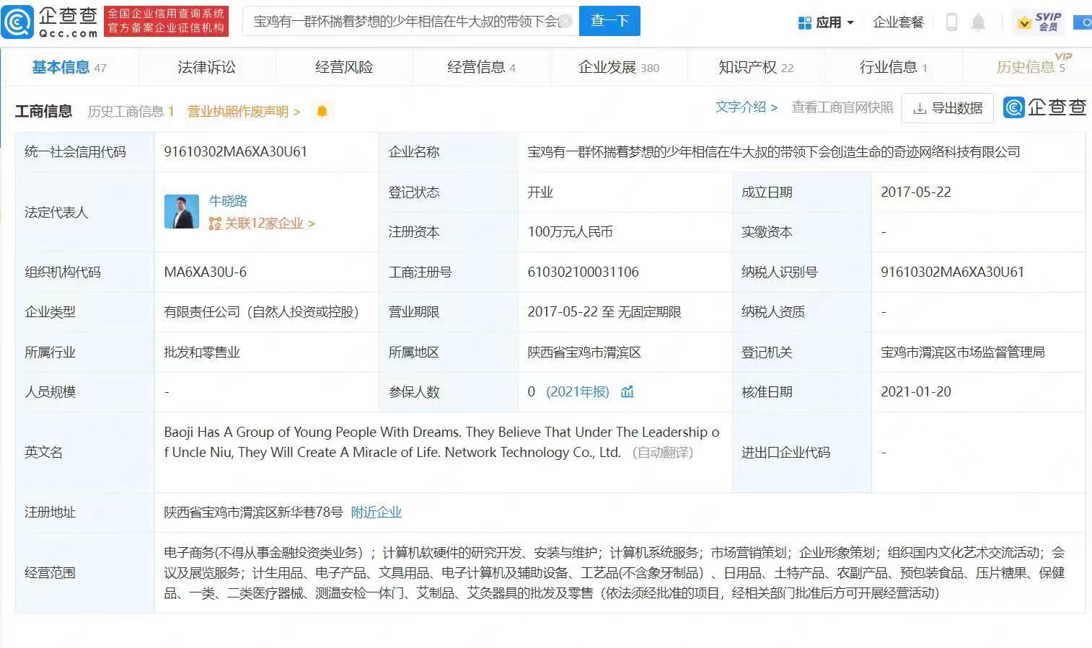Screen dimensions: 1092x648
Task: Click the full company name in 企业名称 row
Action: click(774, 152)
